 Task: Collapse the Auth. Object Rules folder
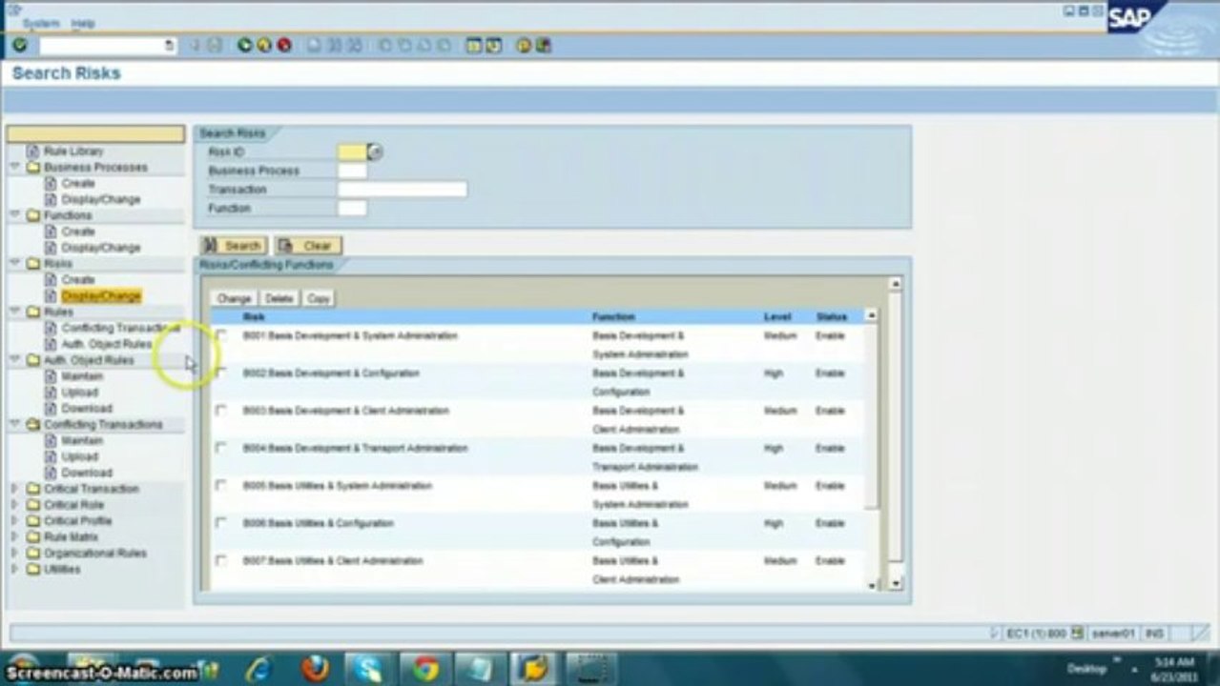coord(14,360)
